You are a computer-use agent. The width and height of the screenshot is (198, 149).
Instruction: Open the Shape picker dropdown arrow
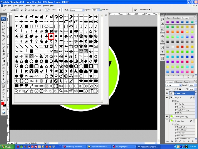pos(62,10)
